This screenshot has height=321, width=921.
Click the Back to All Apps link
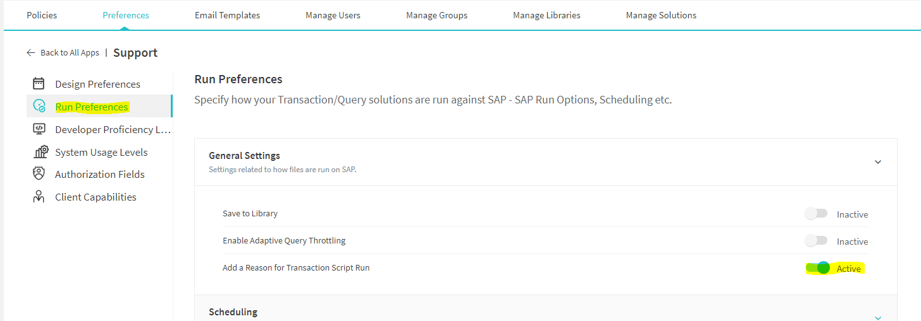(70, 53)
